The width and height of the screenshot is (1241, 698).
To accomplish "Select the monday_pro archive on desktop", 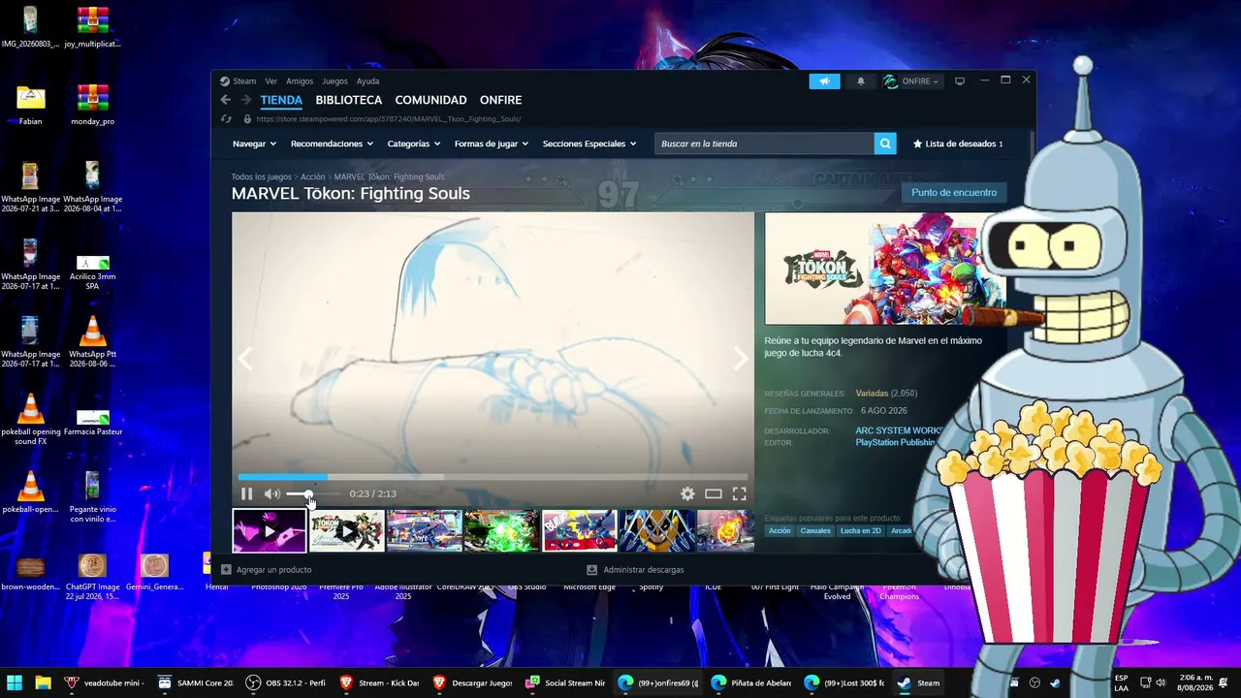I will coord(93,105).
